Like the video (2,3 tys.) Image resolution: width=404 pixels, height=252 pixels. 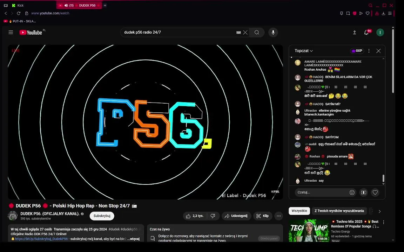click(195, 216)
